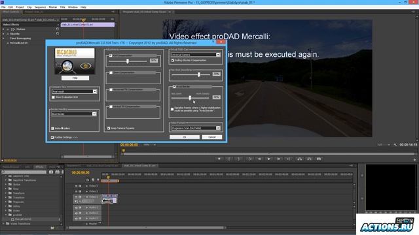Screen dimensions: 419x235
Task: Click the Accelerated Effects filter icon in Effects panel
Action: pyautogui.click(x=51, y=172)
